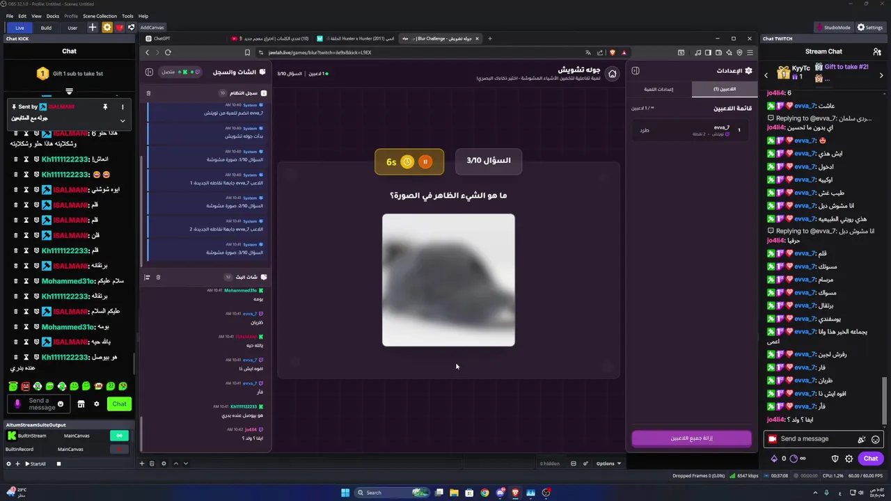This screenshot has height=501, width=891.
Task: Switch to the Live layout button
Action: [x=19, y=28]
